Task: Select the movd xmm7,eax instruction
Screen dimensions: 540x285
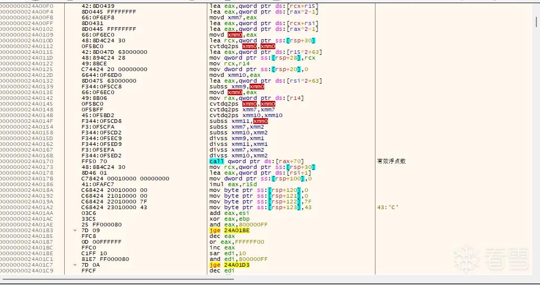Action: 233,18
